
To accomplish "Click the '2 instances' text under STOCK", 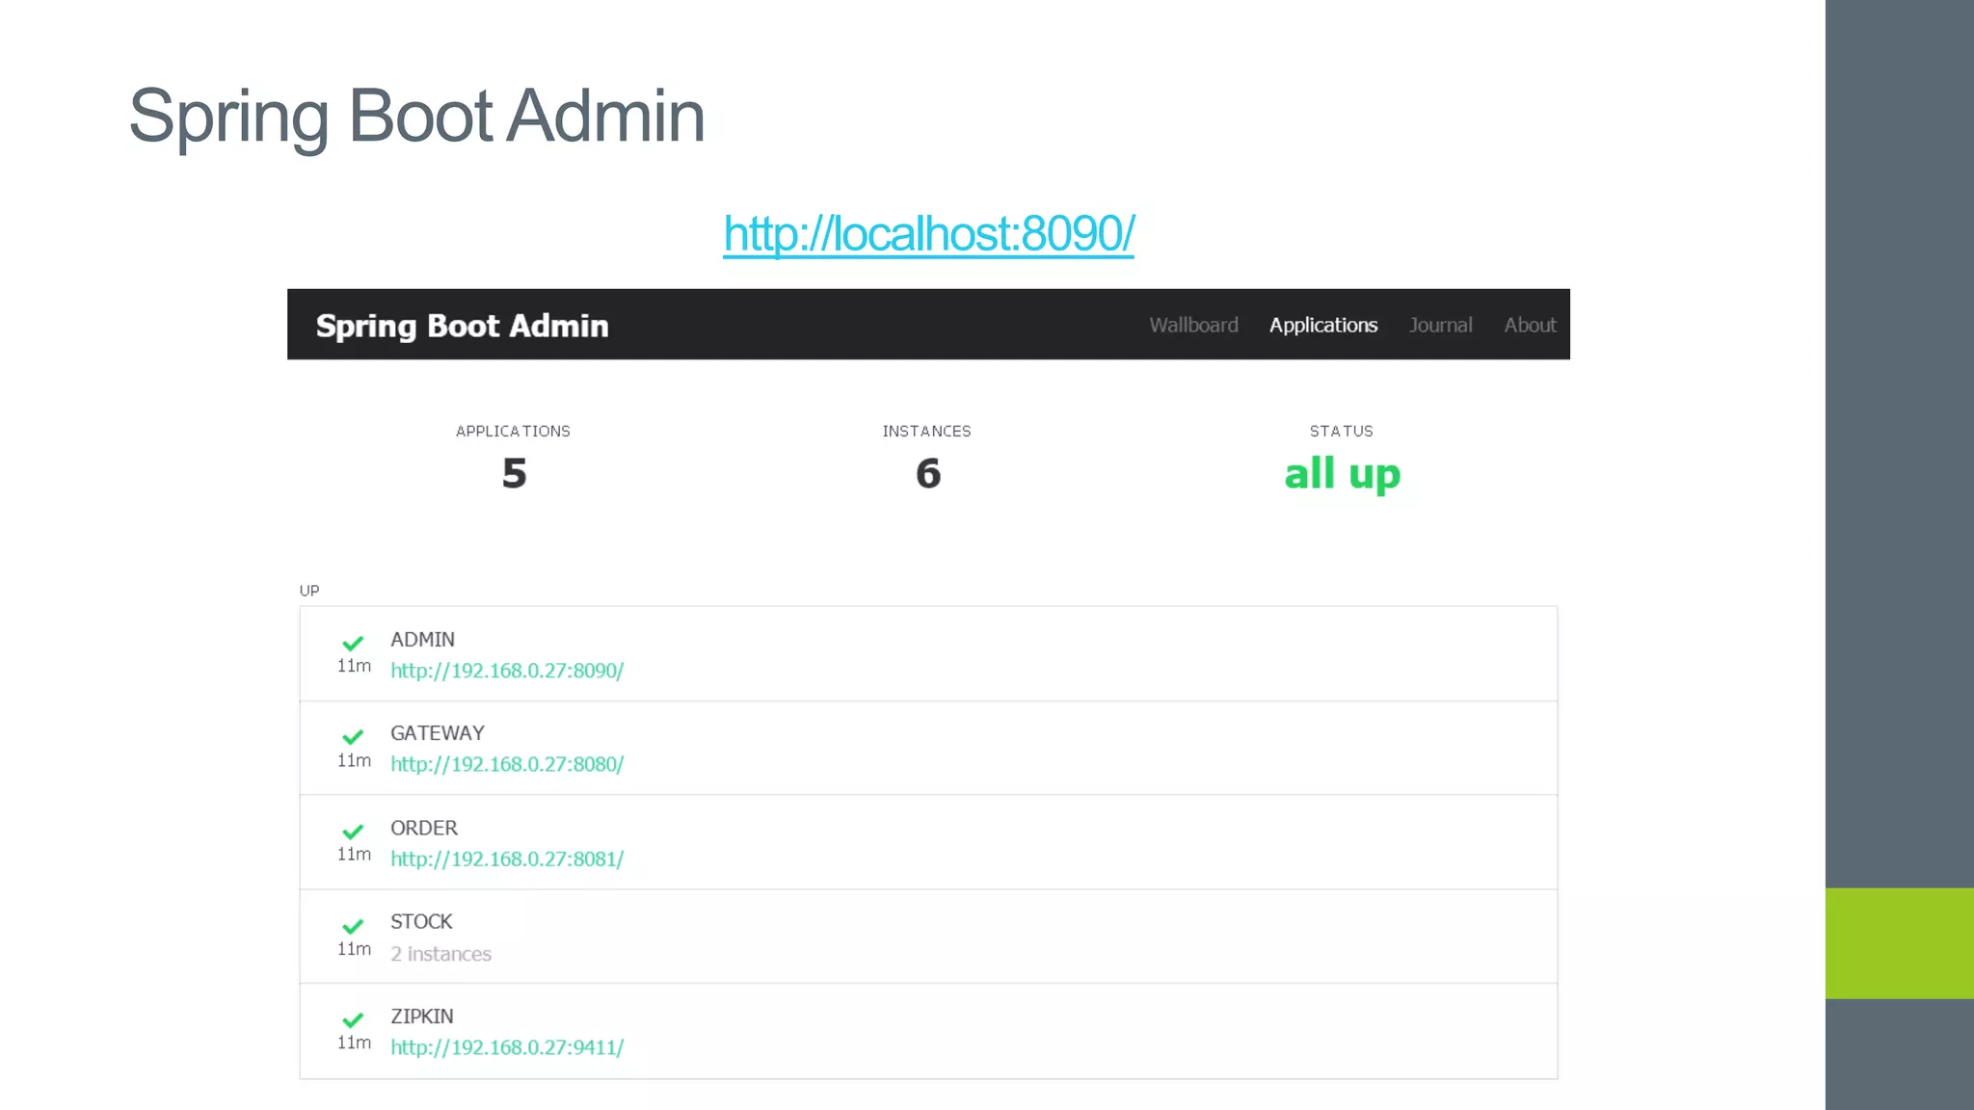I will click(440, 954).
